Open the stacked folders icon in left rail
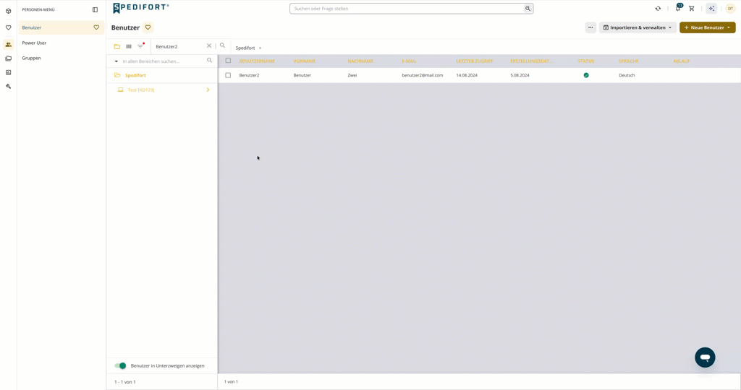741x390 pixels. click(x=8, y=58)
